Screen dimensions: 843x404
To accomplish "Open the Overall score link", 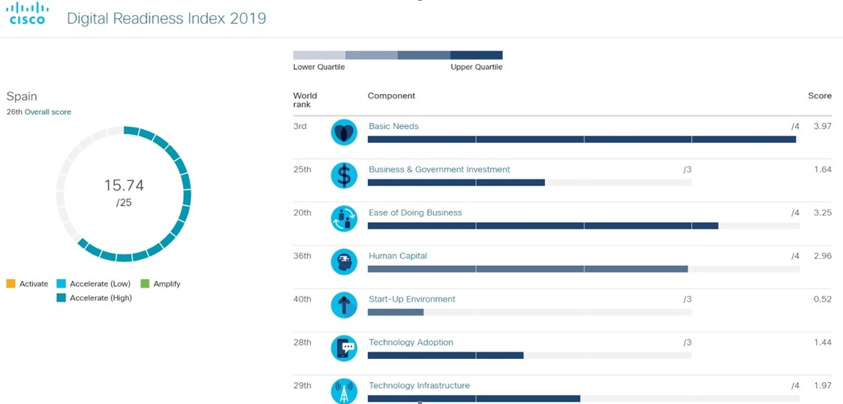I will click(48, 112).
